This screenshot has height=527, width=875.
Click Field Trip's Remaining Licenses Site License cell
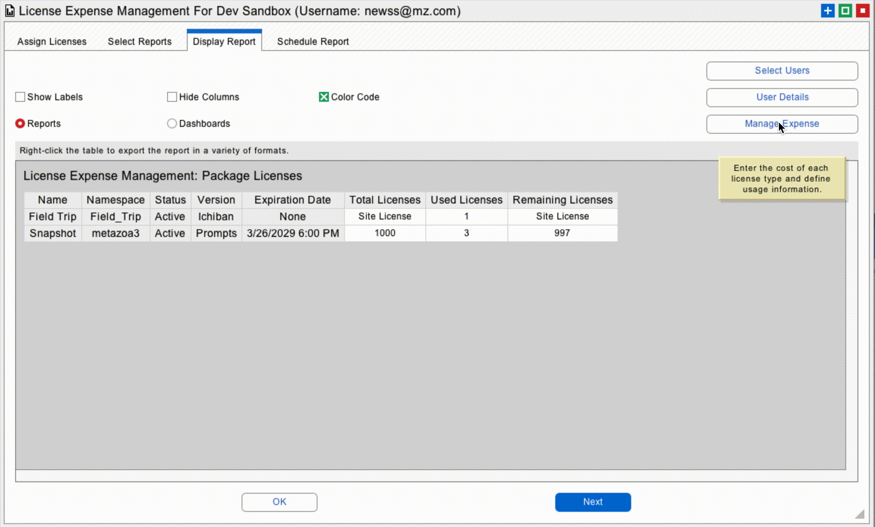point(562,216)
